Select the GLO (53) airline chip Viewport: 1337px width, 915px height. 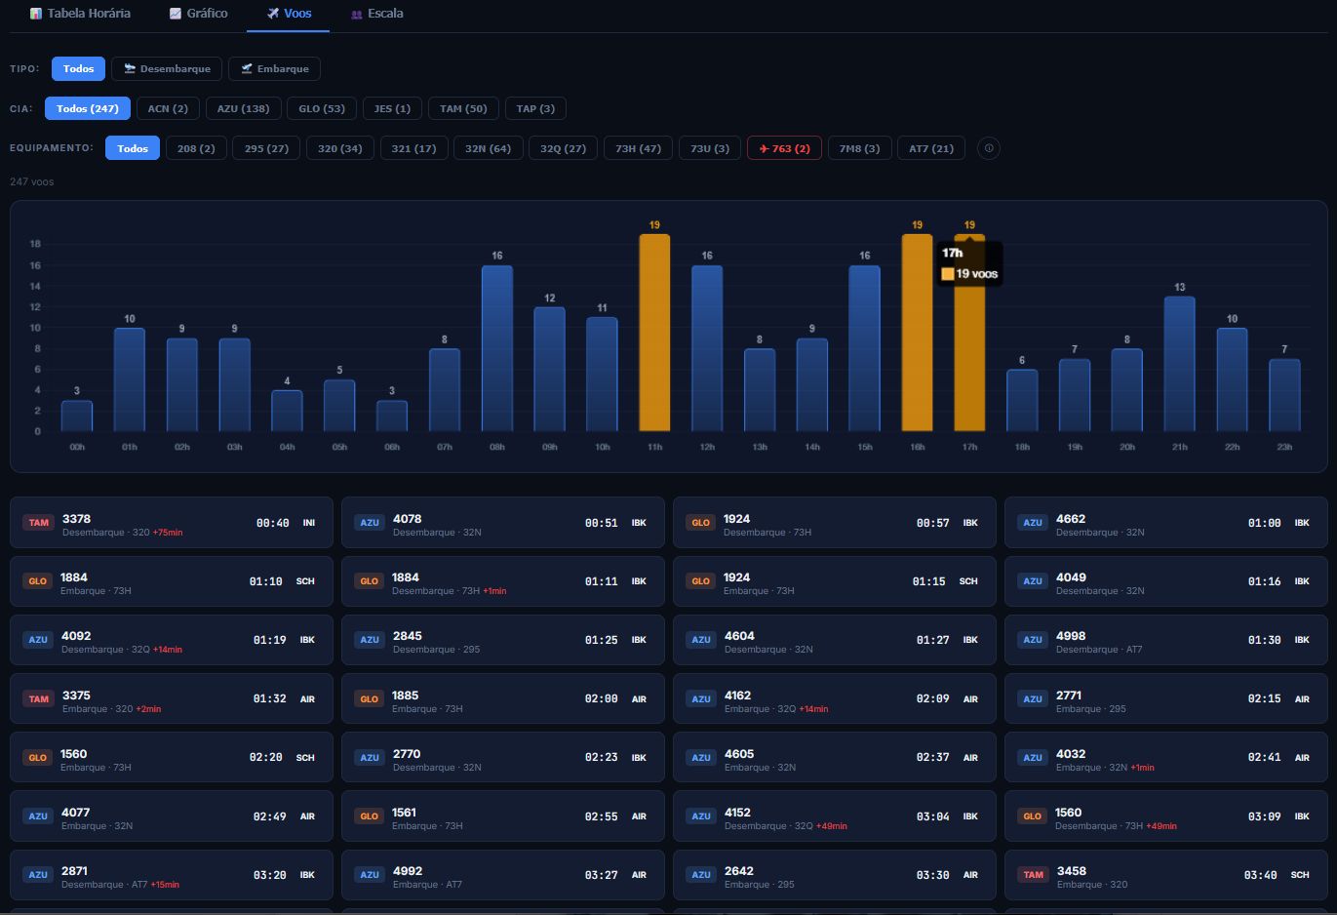tap(322, 108)
